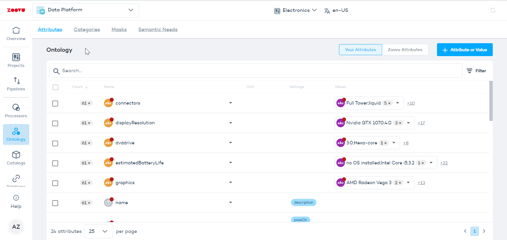Select the dvddrive row checkbox
Image resolution: width=507 pixels, height=240 pixels.
[55, 143]
